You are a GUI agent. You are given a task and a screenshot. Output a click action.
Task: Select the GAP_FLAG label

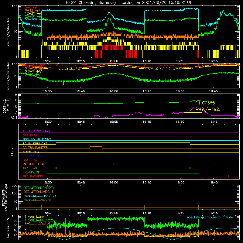pyautogui.click(x=30, y=135)
